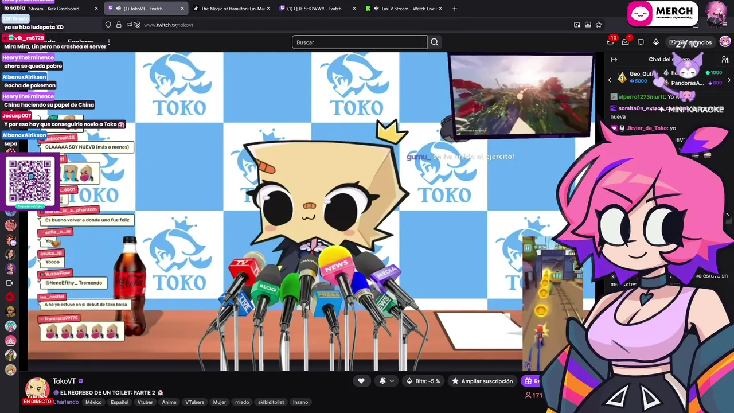This screenshot has width=734, height=413.
Task: Click the 171 viewer count
Action: point(534,395)
